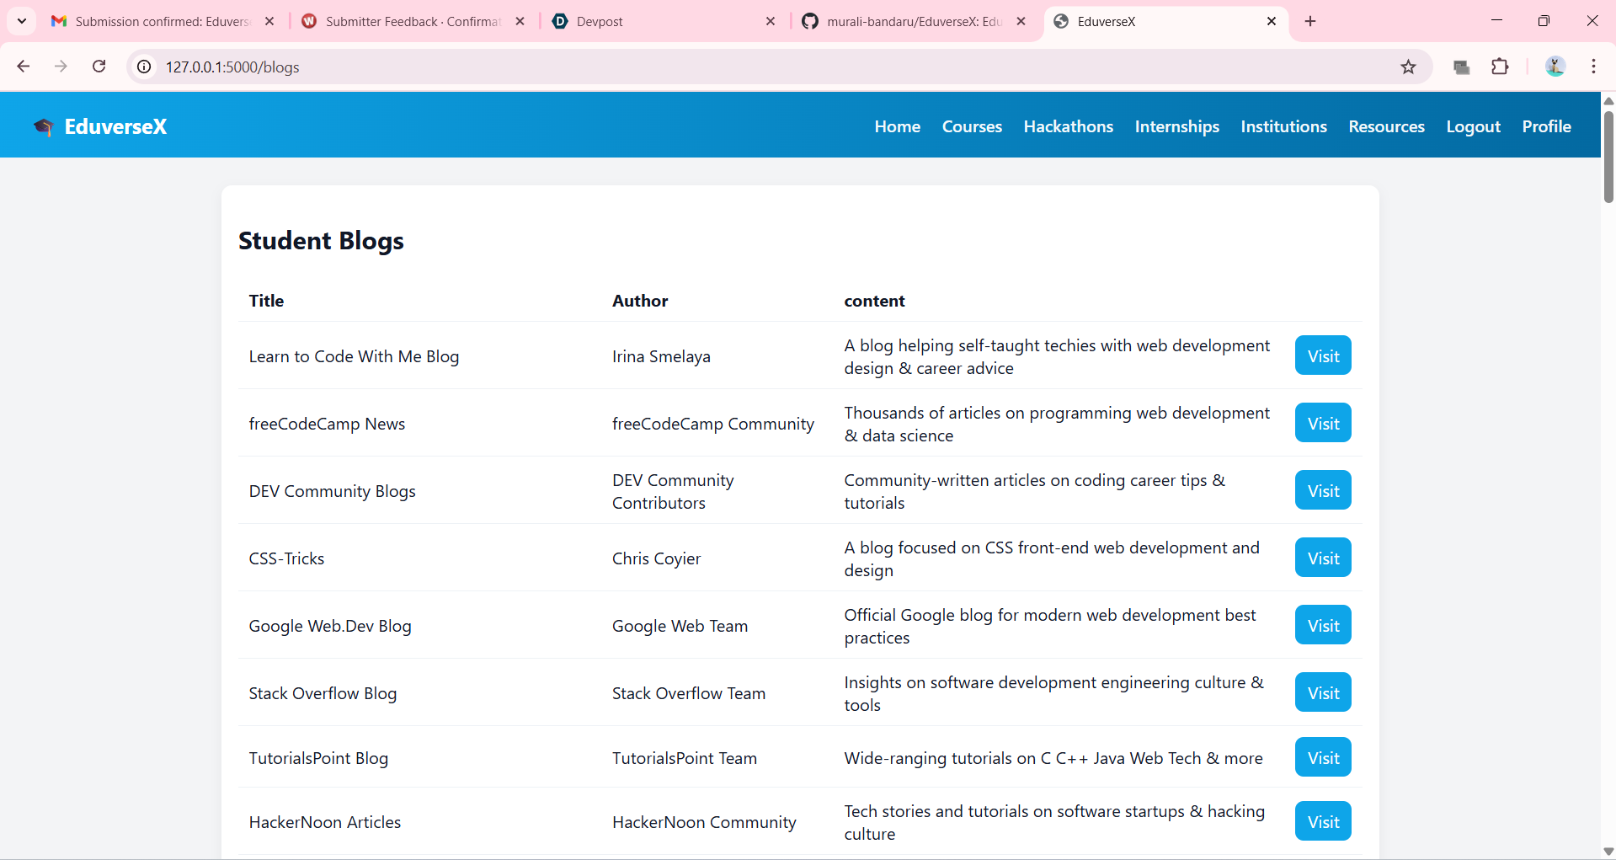The image size is (1616, 860).
Task: Open the Resources nav link
Action: (1386, 126)
